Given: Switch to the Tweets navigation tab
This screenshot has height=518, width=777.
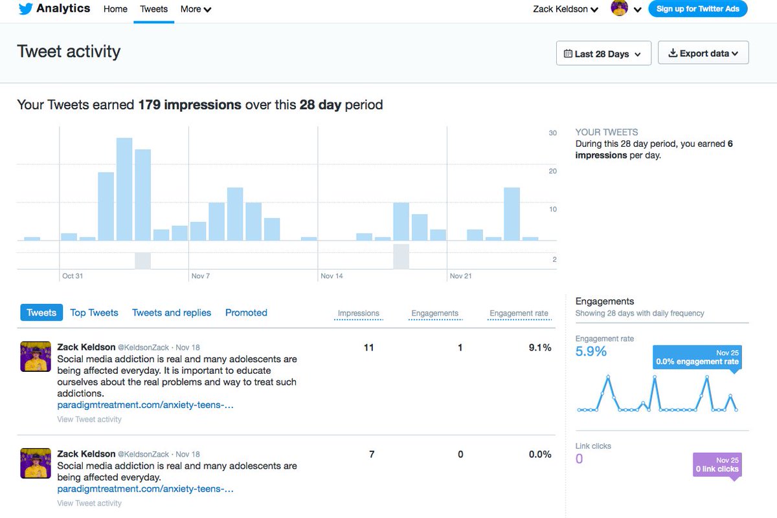Looking at the screenshot, I should [153, 9].
